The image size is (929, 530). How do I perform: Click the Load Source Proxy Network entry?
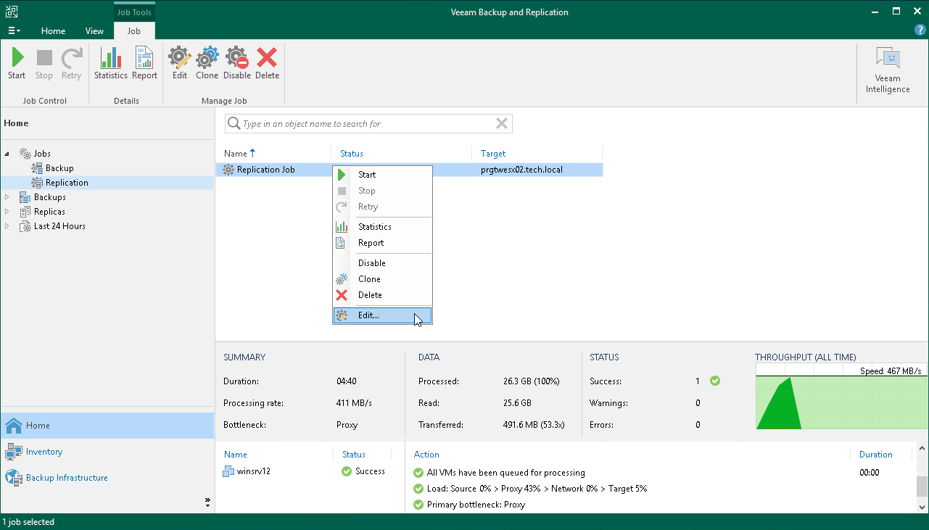coord(537,489)
